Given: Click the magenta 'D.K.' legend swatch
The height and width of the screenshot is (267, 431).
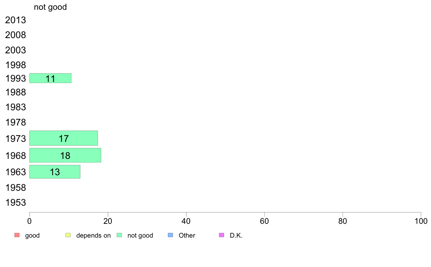Looking at the screenshot, I should pos(222,235).
